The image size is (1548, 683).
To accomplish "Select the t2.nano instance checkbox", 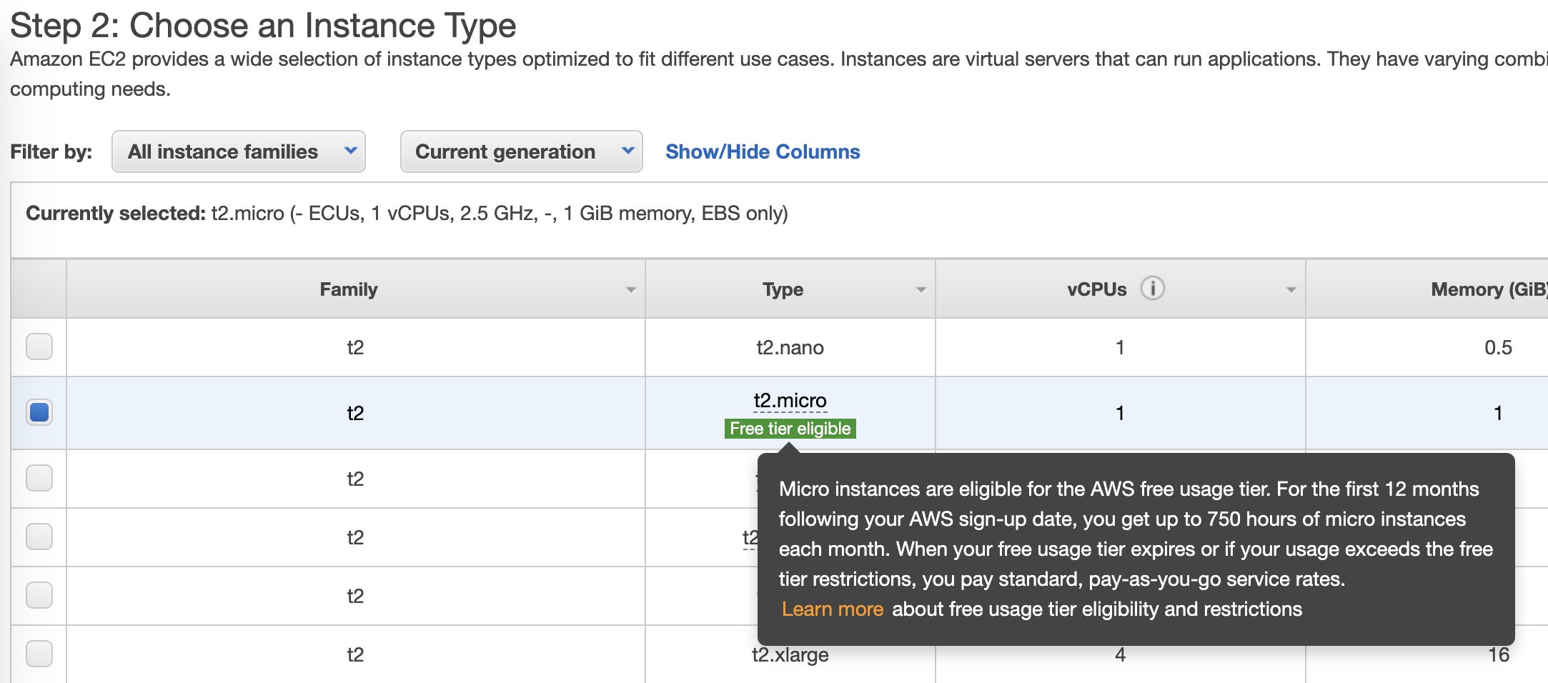I will 39,347.
